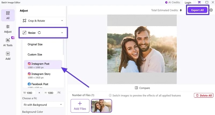
Task: Open the Adjust sidebar tab
Action: click(8, 29)
